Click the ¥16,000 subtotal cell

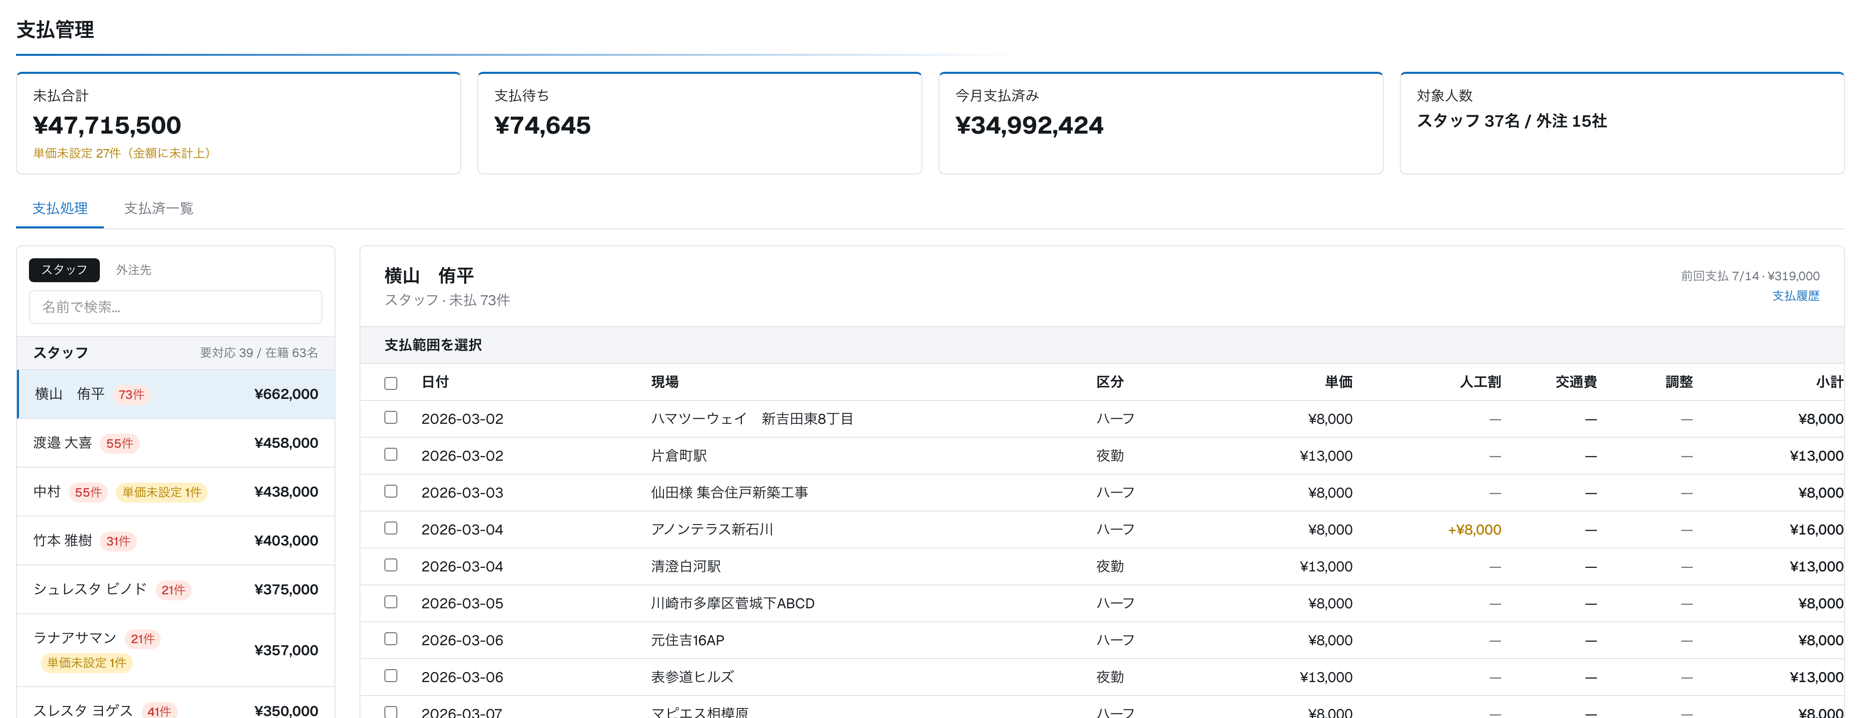[1816, 530]
